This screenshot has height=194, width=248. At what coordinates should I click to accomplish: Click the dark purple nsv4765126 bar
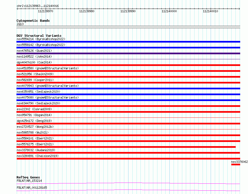click(x=128, y=53)
